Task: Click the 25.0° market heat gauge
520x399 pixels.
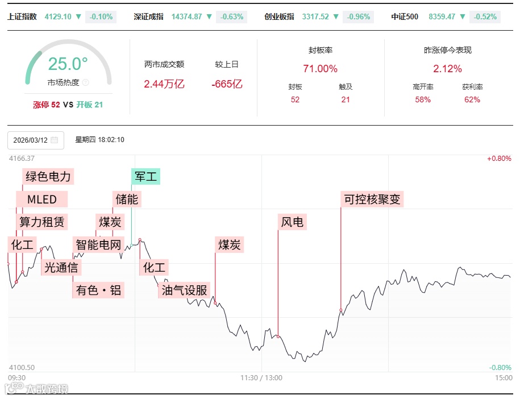Action: [x=68, y=64]
